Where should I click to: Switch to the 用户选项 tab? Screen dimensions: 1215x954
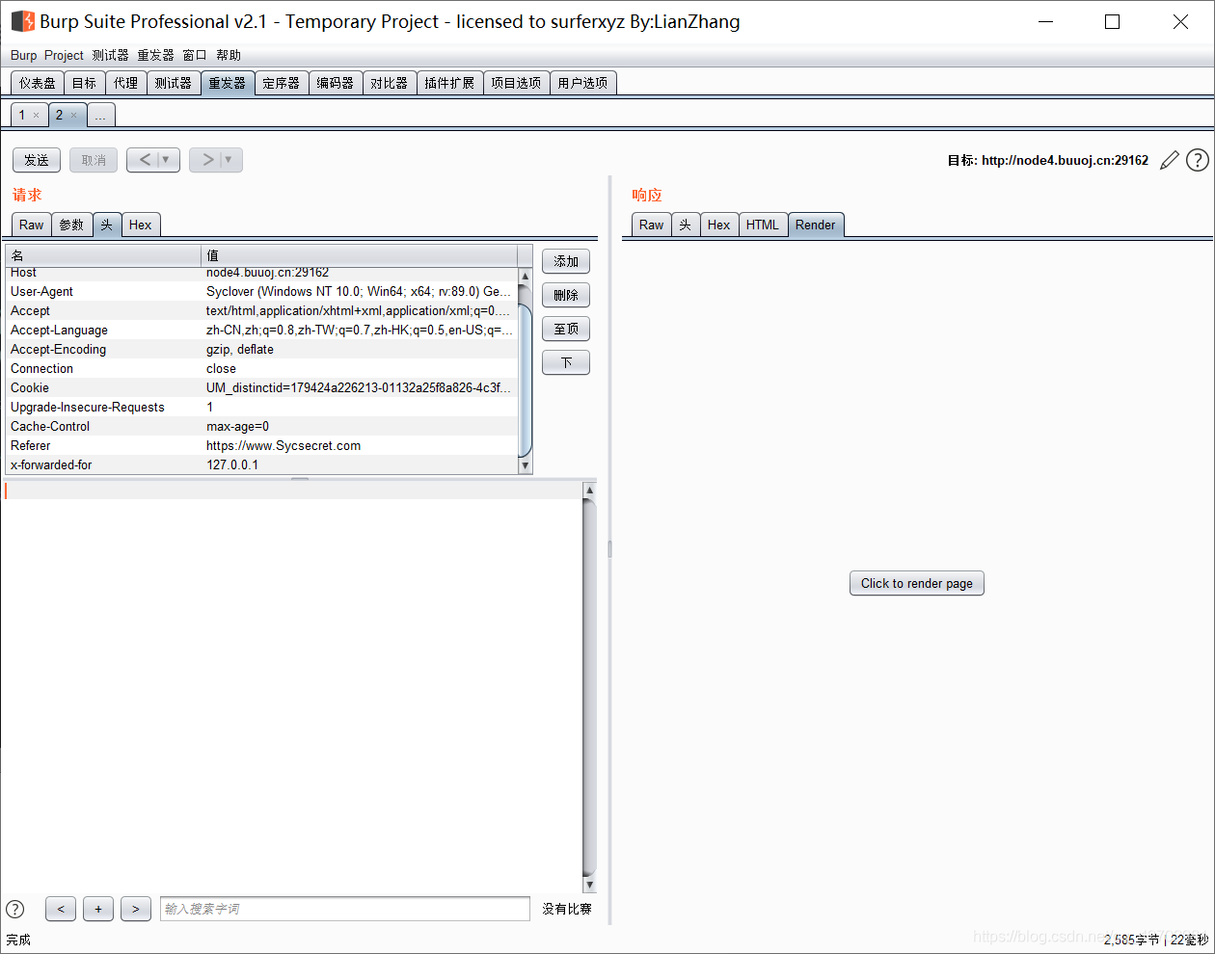click(x=582, y=83)
